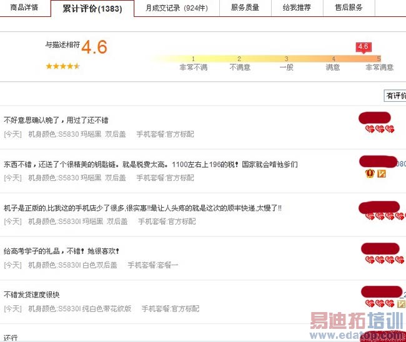Click hearts icon of 给高考学子的礼品 reviewer
Screen dimensions: 406x342
pos(385,260)
